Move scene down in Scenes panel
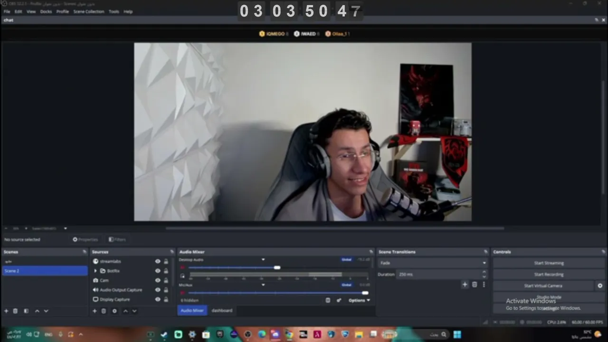Image resolution: width=608 pixels, height=342 pixels. pos(46,311)
